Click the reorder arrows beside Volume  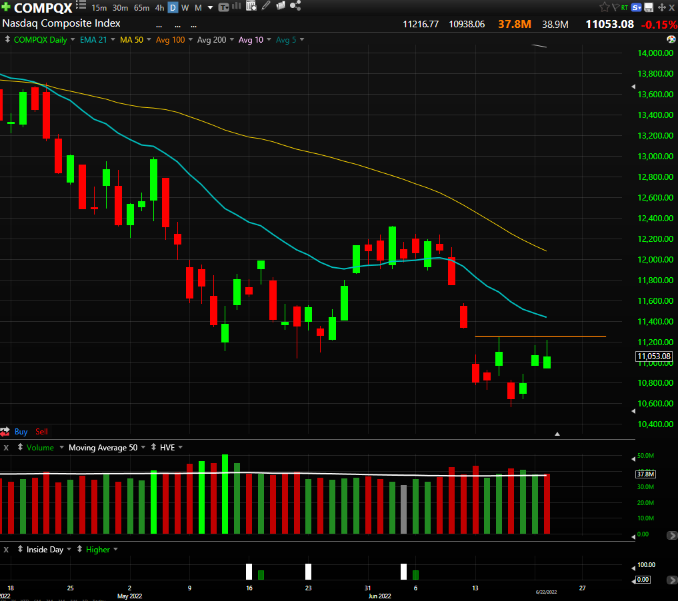coord(20,447)
